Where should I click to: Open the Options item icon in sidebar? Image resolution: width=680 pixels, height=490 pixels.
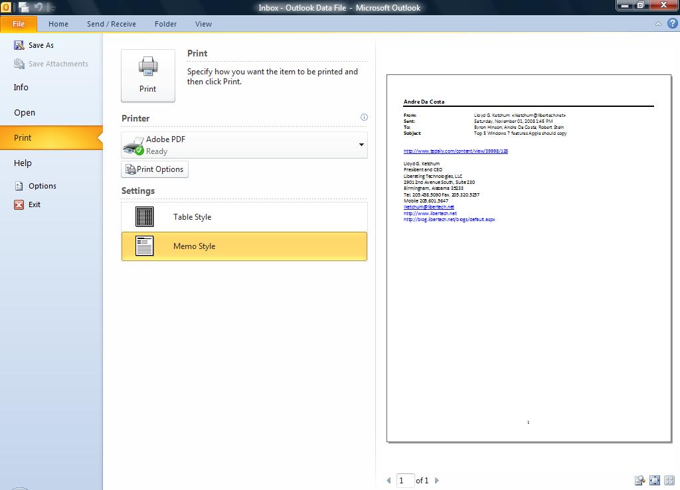click(x=19, y=186)
